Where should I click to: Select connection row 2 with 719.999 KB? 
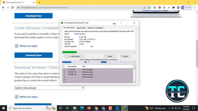point(98,72)
